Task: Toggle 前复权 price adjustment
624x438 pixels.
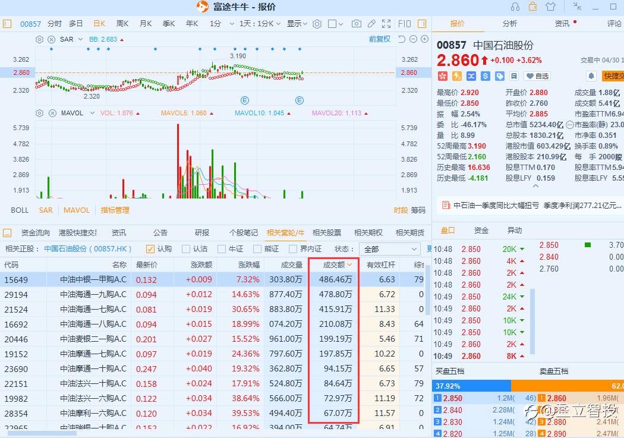Action: [x=380, y=39]
